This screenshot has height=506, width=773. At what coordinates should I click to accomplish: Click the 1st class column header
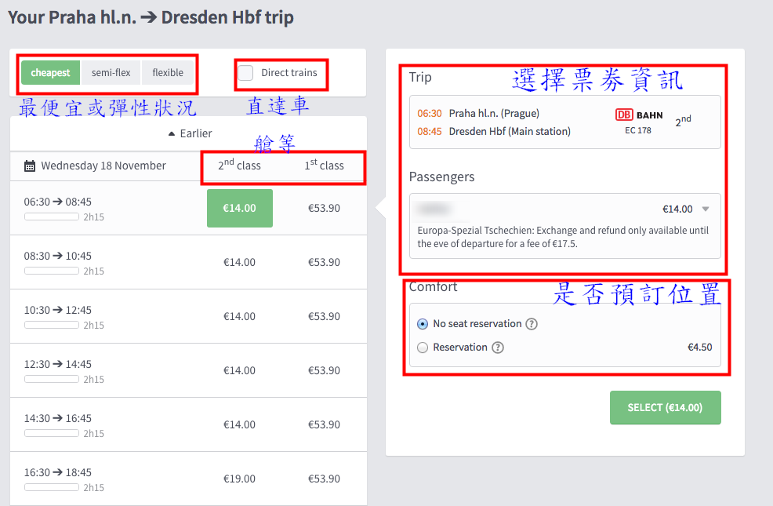[x=324, y=166]
